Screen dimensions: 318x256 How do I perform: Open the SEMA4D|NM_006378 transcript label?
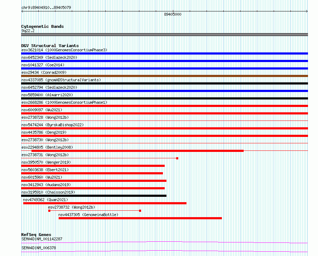[39, 248]
